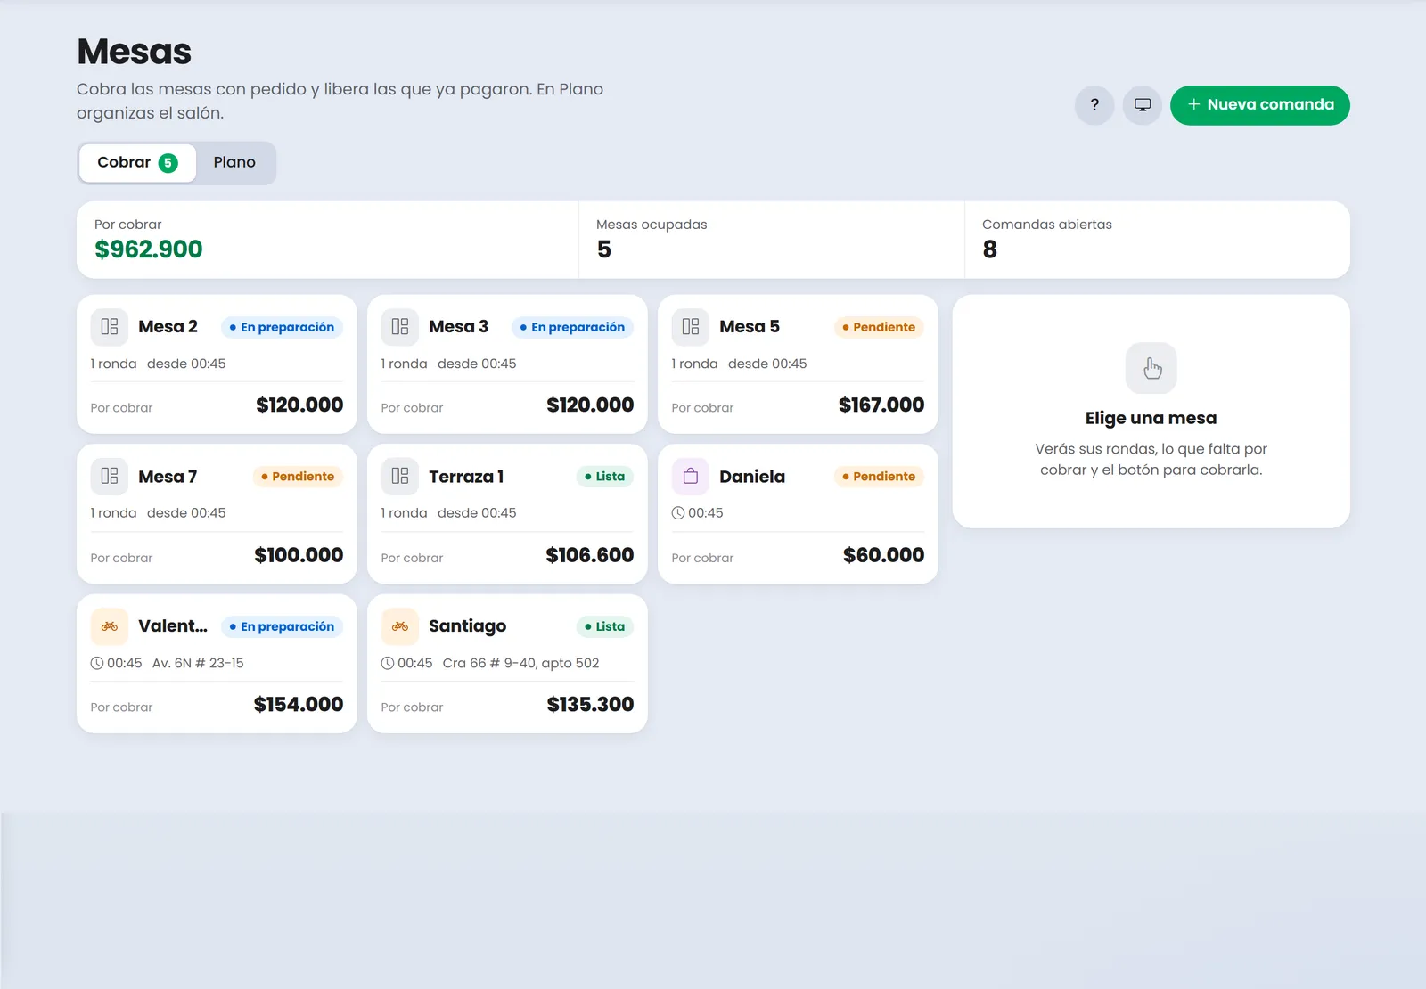The height and width of the screenshot is (989, 1426).
Task: Click the address Cra 66 # 9-40, apto 502
Action: click(520, 663)
